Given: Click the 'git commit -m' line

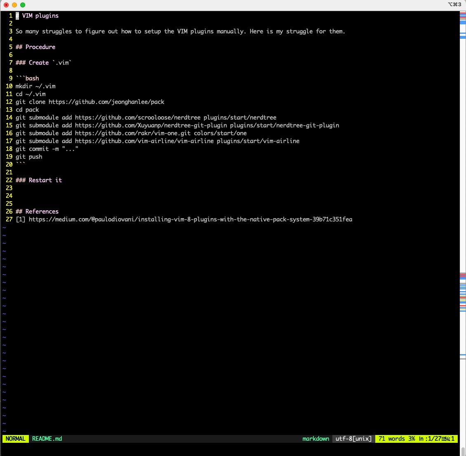Looking at the screenshot, I should click(47, 149).
